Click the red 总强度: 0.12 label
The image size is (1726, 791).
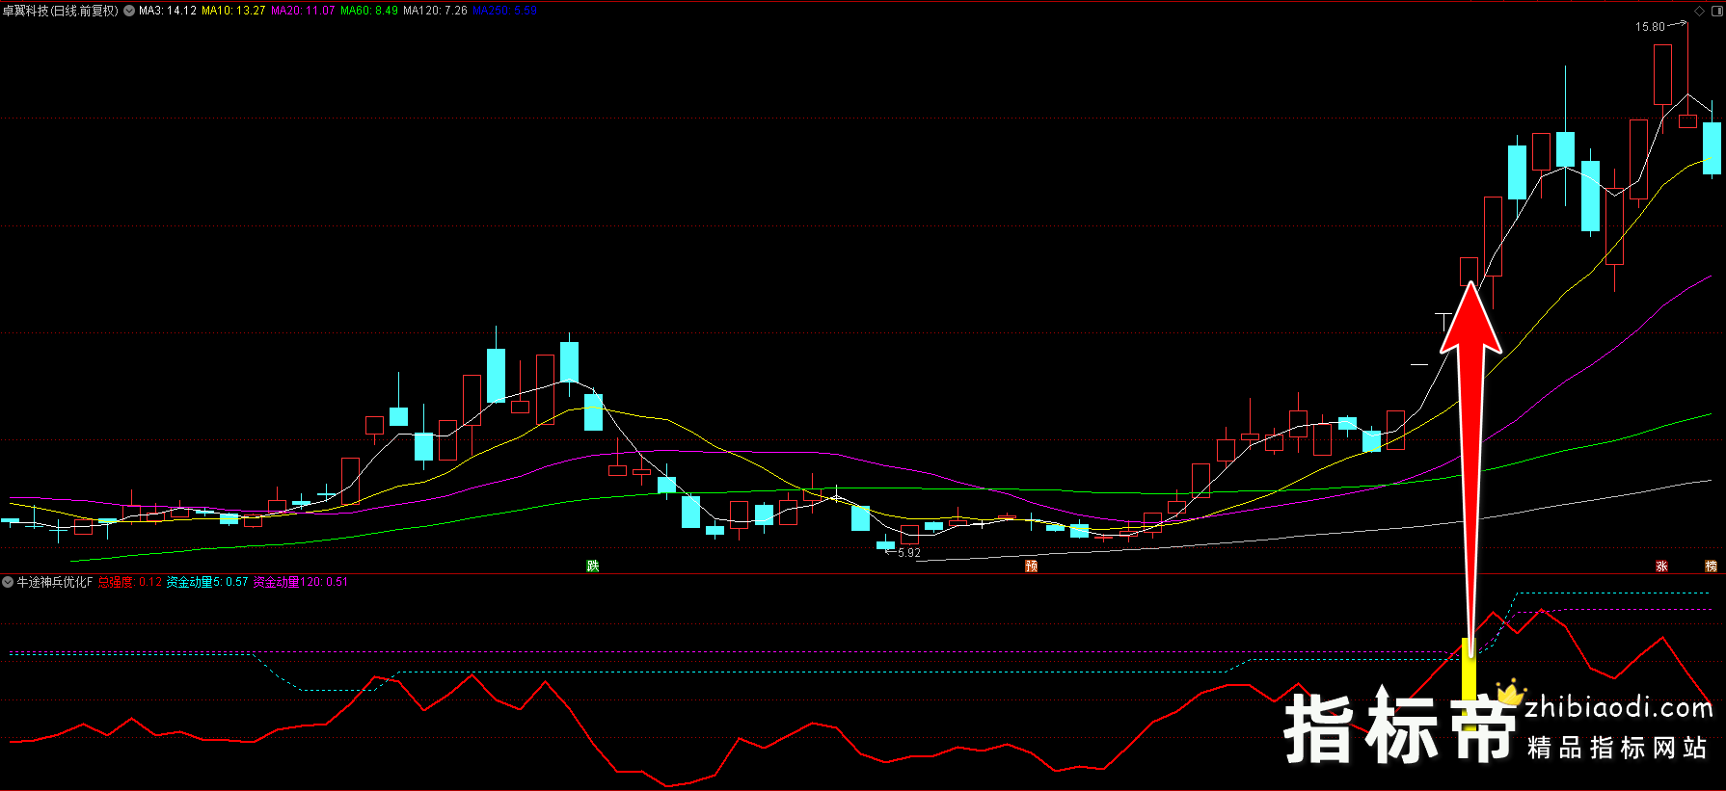coord(130,582)
